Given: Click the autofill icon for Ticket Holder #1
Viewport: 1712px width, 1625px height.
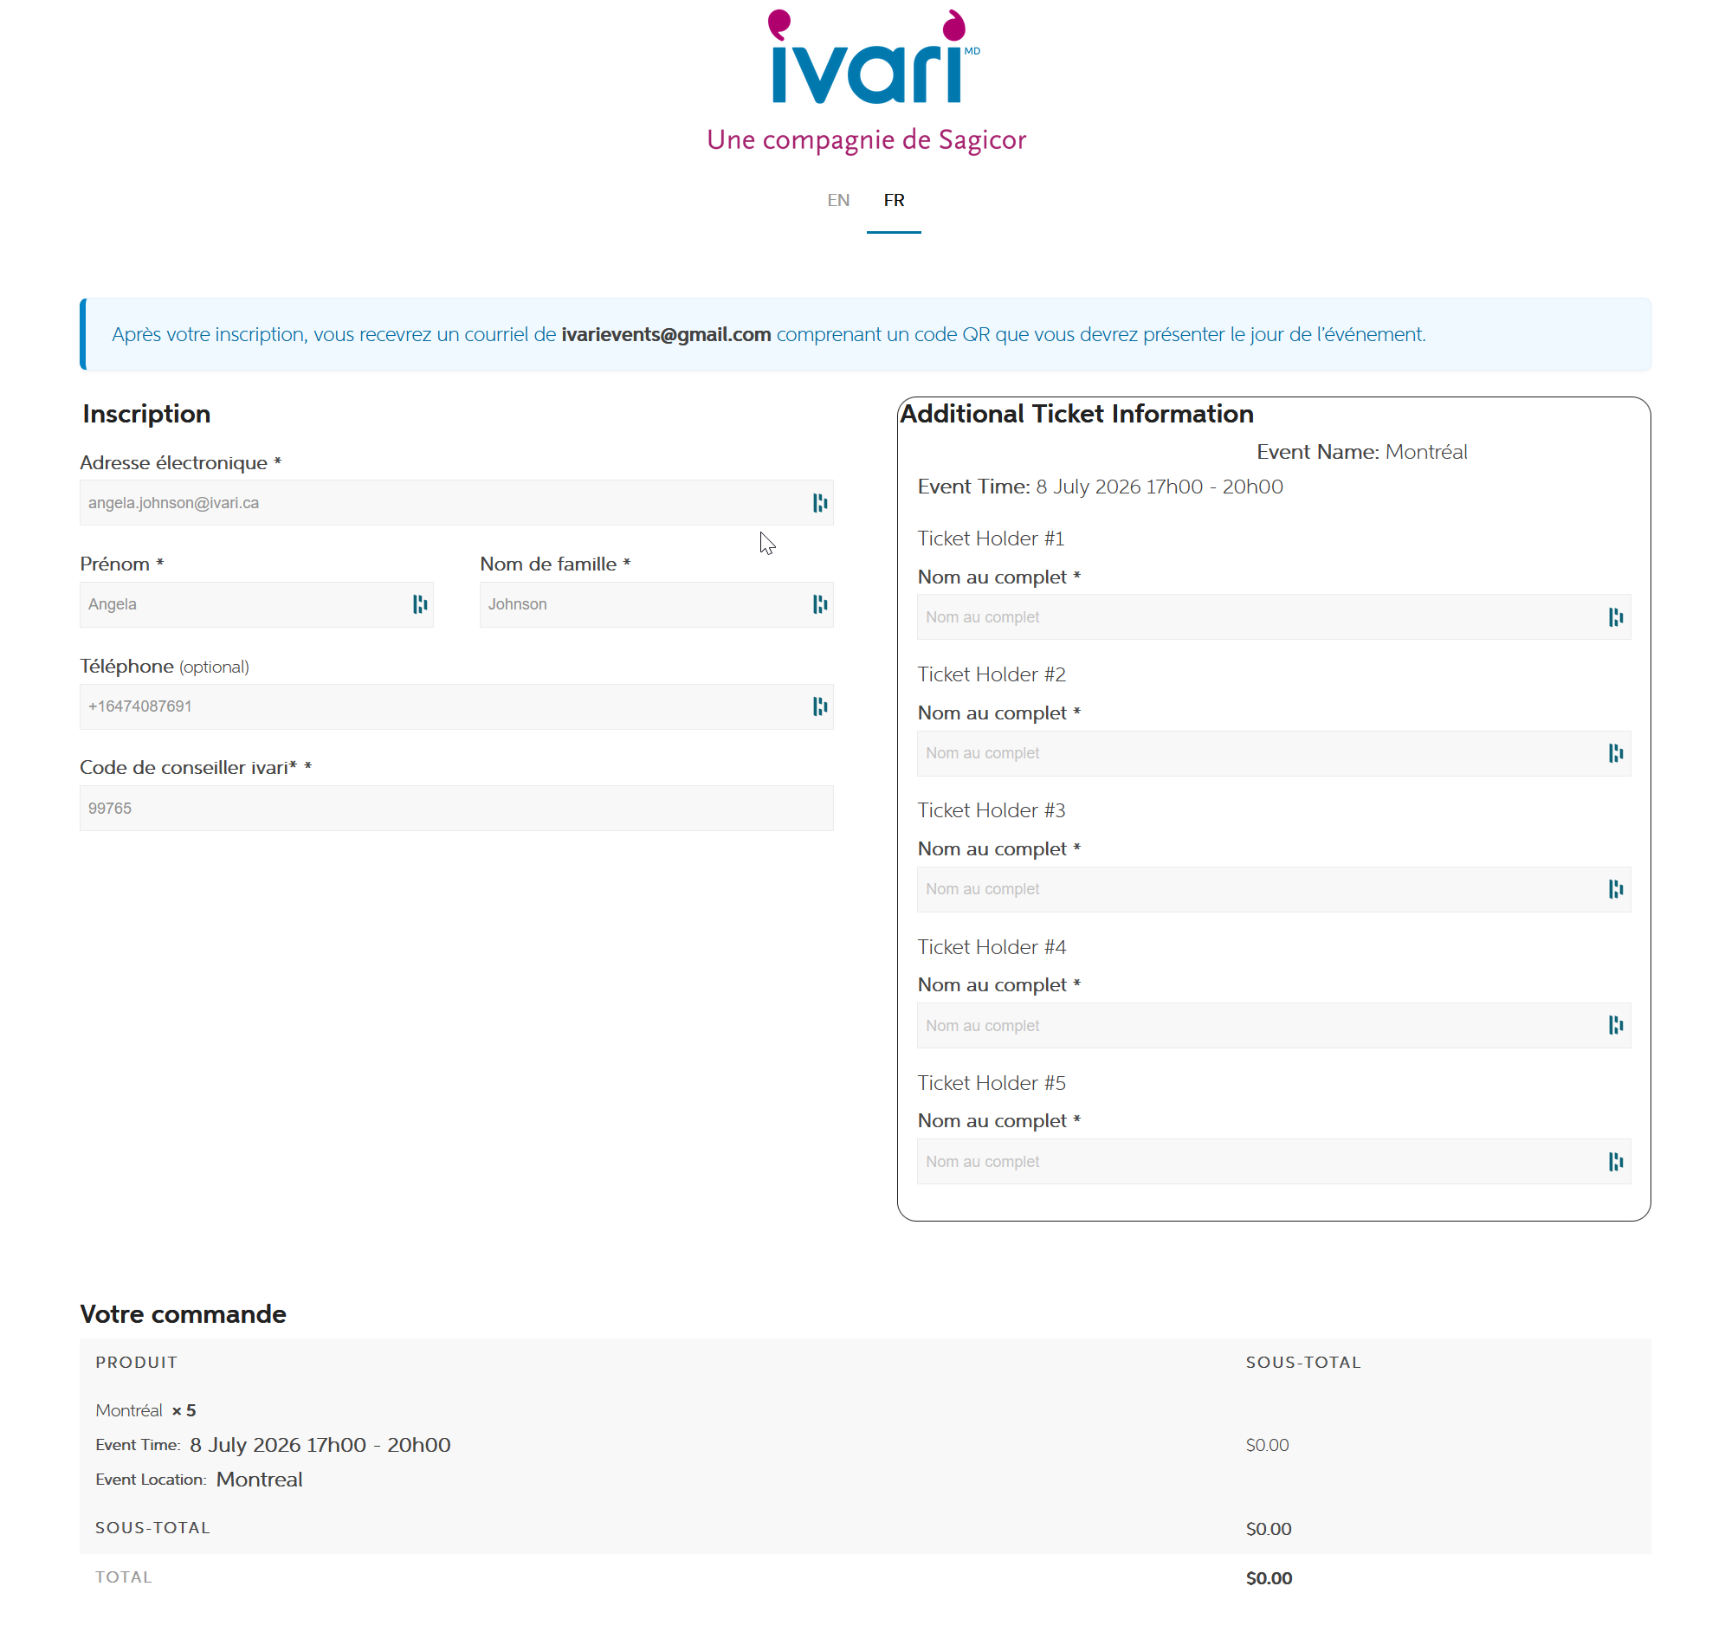Looking at the screenshot, I should click(x=1615, y=617).
